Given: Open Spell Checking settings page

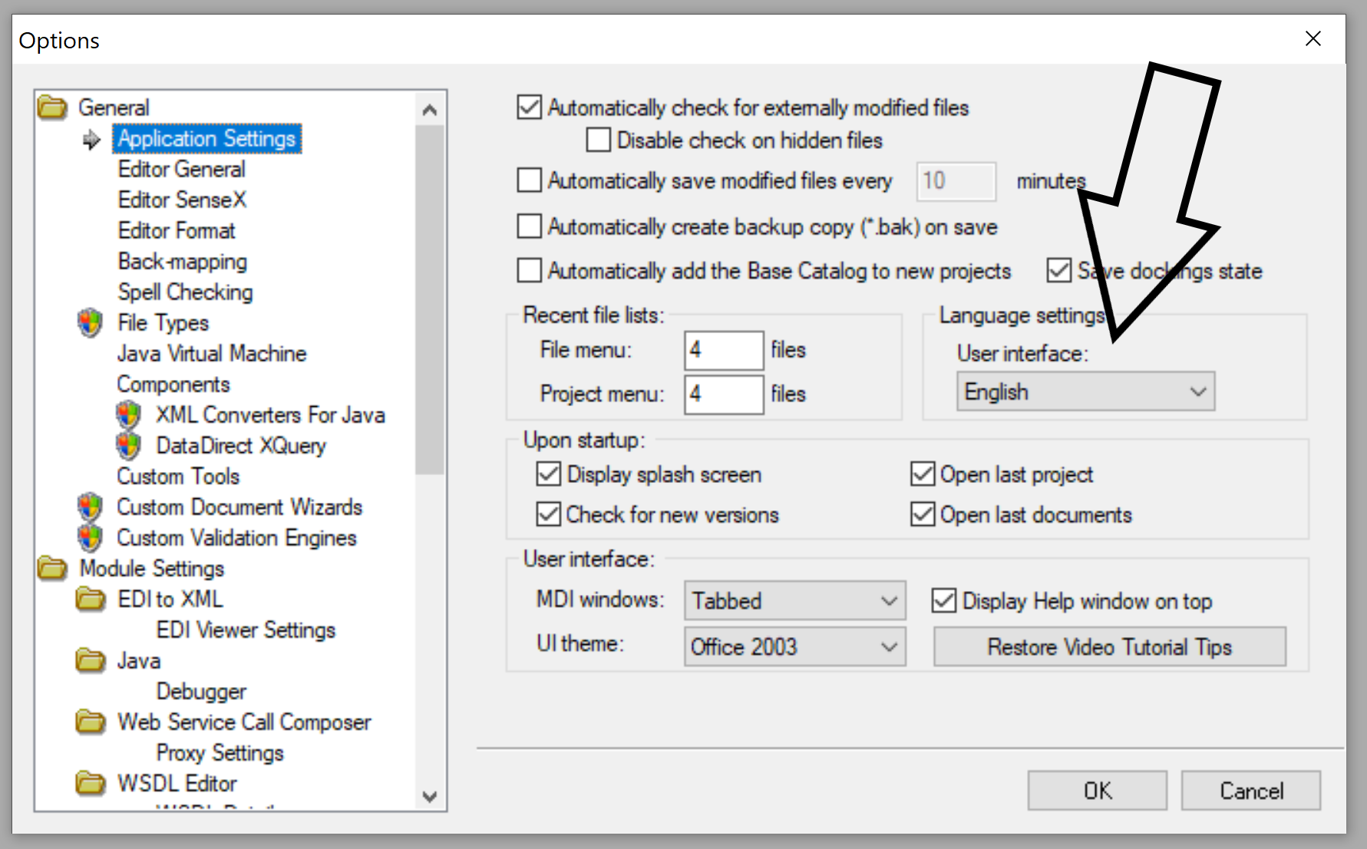Looking at the screenshot, I should point(185,292).
